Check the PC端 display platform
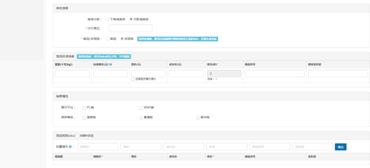The height and width of the screenshot is (168, 370). click(x=84, y=107)
